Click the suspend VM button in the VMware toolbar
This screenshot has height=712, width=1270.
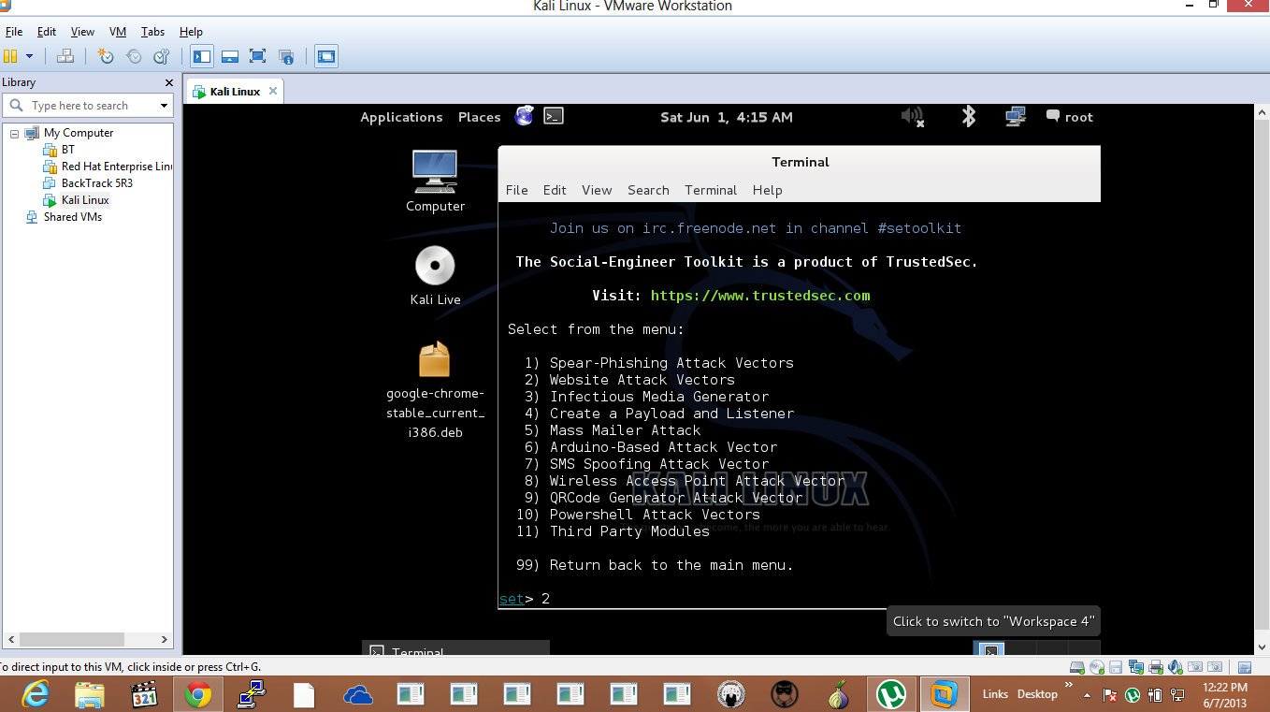point(10,56)
